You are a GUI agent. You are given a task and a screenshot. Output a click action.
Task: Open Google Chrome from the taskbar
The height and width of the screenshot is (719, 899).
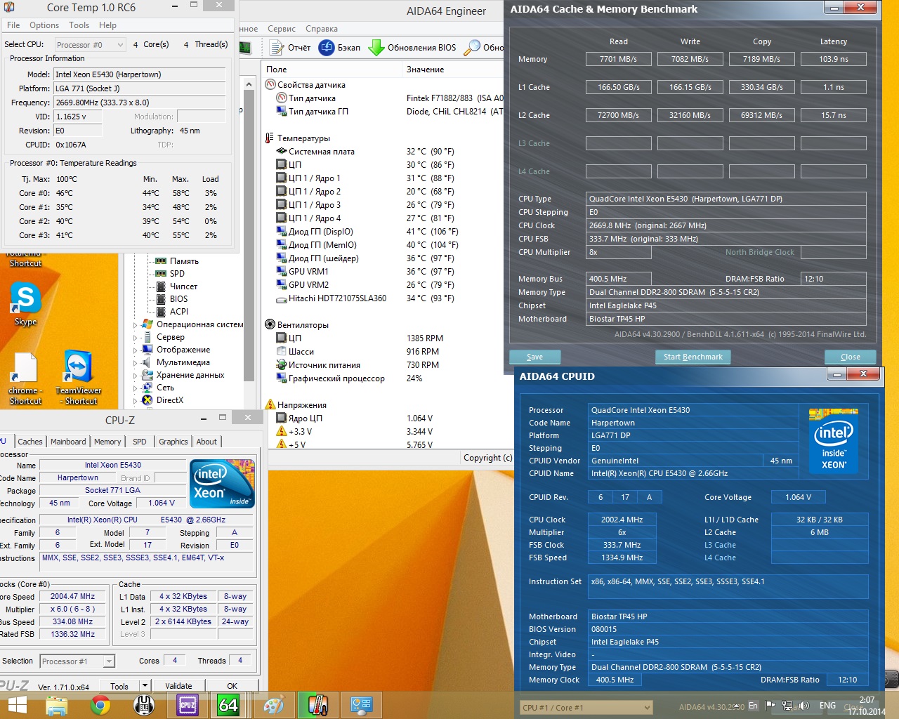(100, 705)
